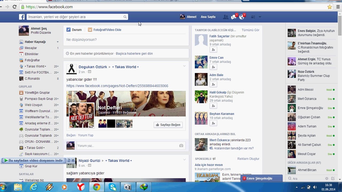Screen dimensions: 342x192
Task: Click Sayfayı Beğen button on Not Defteri
Action: coord(168,125)
